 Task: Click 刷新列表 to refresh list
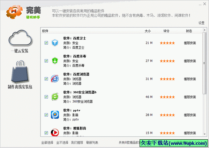(92, 142)
